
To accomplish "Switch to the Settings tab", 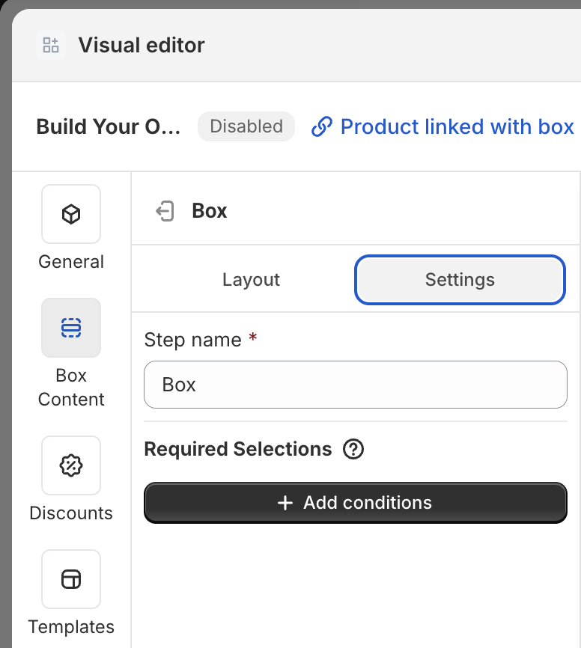I will point(460,280).
